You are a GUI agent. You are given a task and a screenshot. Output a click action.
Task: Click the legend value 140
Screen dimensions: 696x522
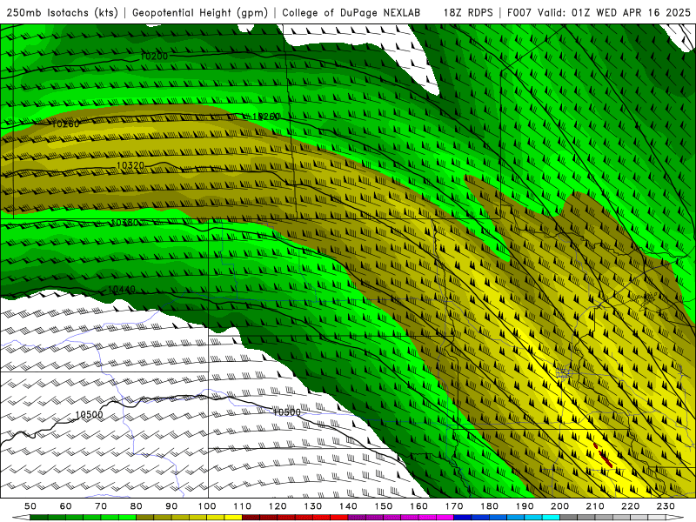click(348, 506)
